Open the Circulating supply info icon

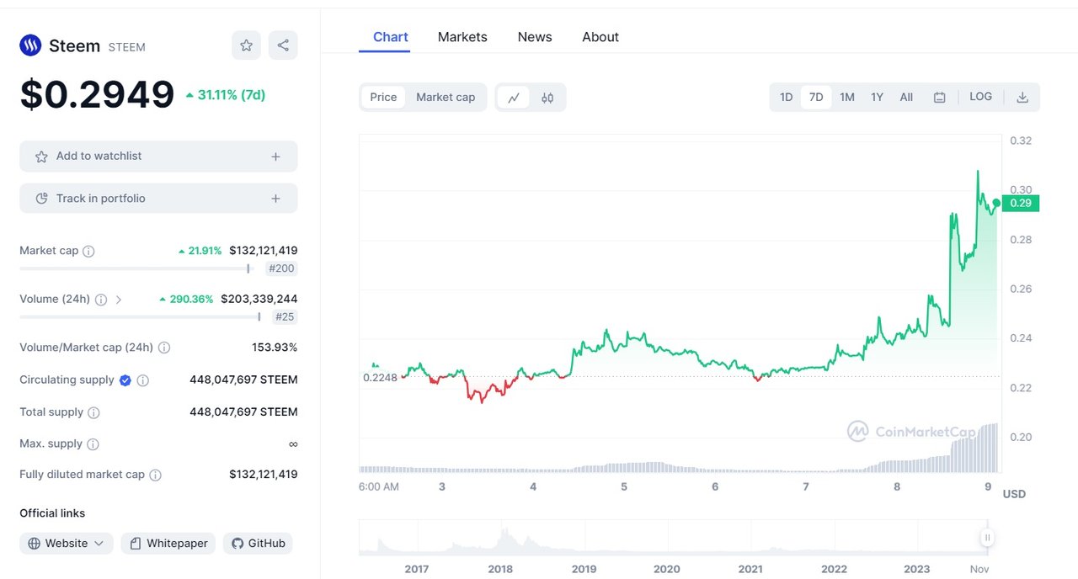(x=143, y=380)
